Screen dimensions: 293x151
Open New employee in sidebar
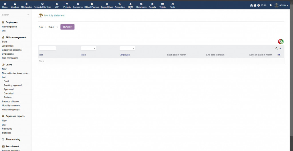(x=9, y=27)
